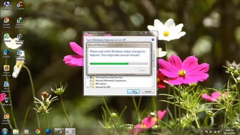Select the Remote Differential Compression row label
240x135 pixels.
111,81
